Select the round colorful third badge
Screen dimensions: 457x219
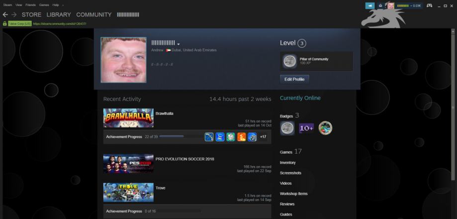pos(325,128)
